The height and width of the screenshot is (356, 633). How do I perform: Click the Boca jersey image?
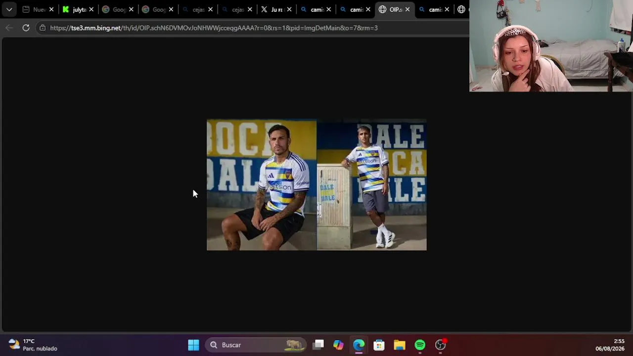[x=316, y=184]
